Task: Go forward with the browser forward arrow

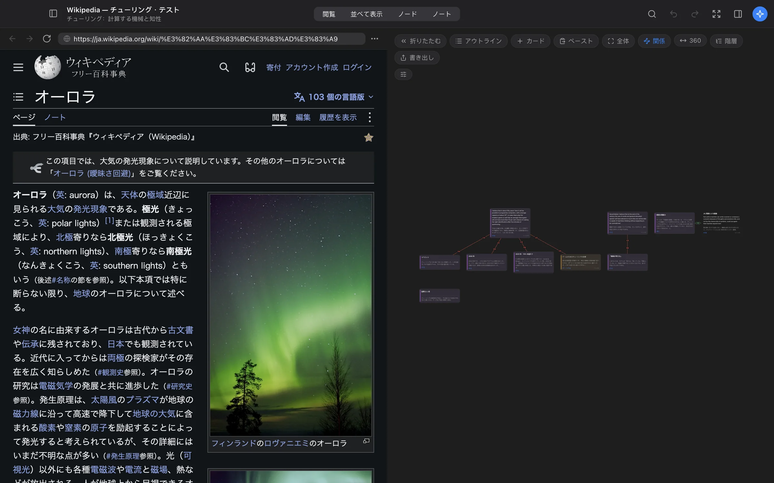Action: (x=29, y=39)
